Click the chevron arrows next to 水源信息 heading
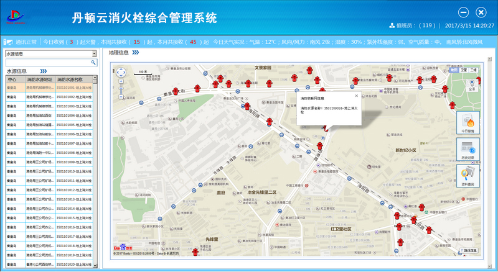Image resolution: width=498 pixels, height=272 pixels. point(44,71)
